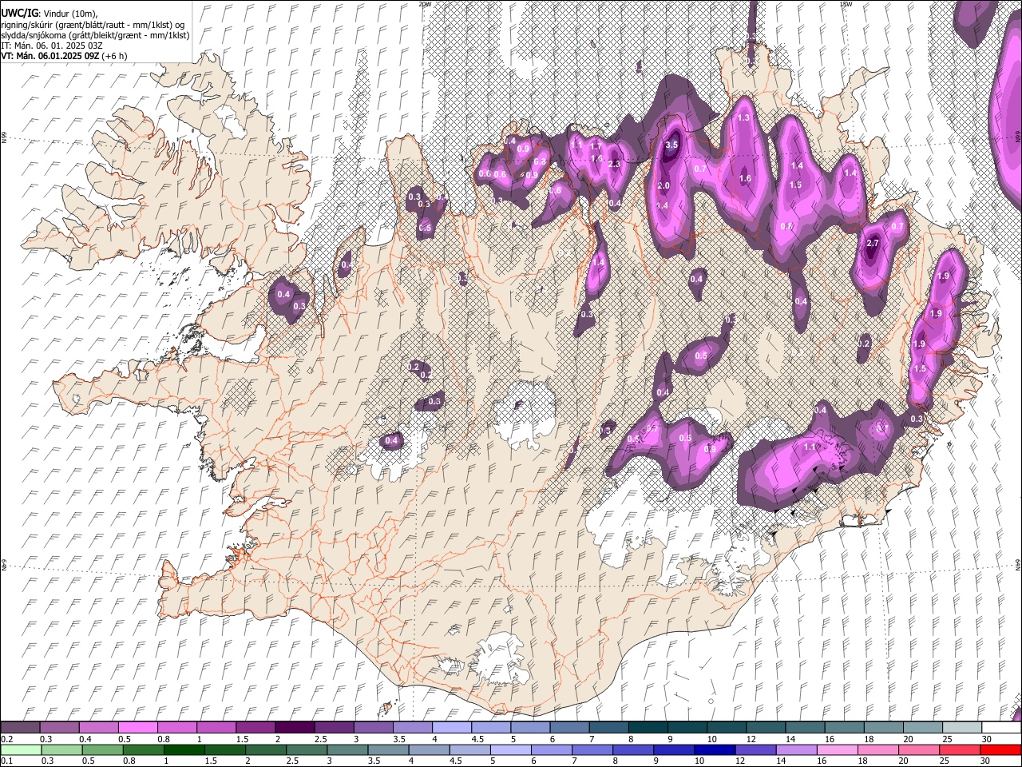Select the white swatch ending the top legend row

click(1001, 727)
